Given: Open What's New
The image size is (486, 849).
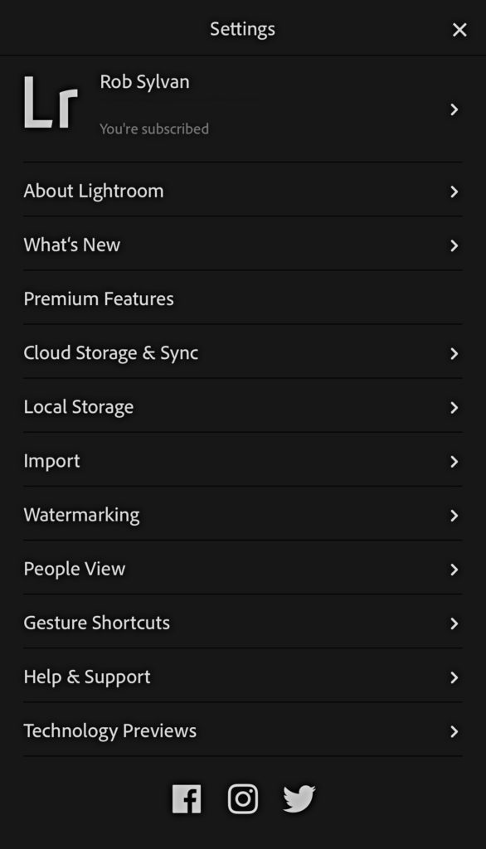Looking at the screenshot, I should 243,245.
